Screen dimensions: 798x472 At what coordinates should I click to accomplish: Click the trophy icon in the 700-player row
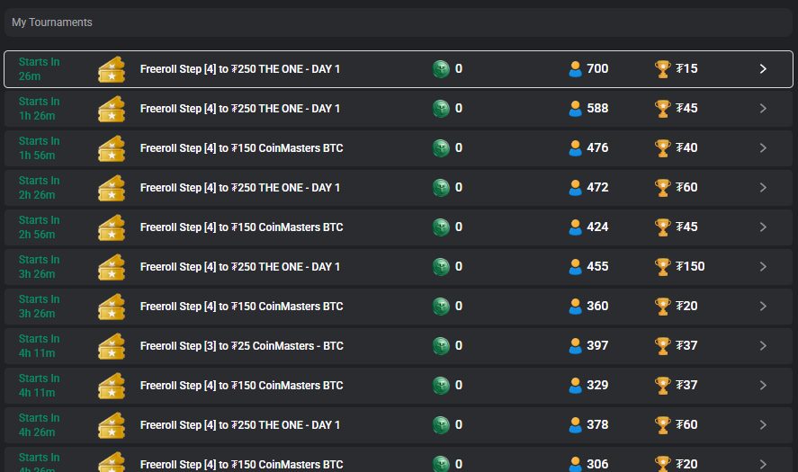[x=663, y=68]
